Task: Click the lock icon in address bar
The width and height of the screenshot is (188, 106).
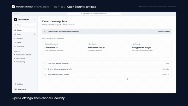Action: click(81, 14)
